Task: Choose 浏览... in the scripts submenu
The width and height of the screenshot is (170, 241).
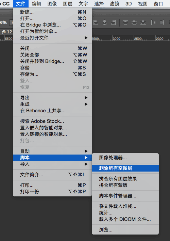Action: coord(125,230)
